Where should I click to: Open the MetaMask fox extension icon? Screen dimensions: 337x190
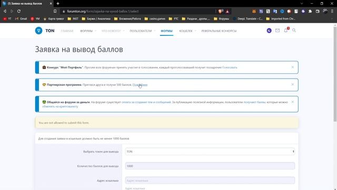click(x=254, y=11)
